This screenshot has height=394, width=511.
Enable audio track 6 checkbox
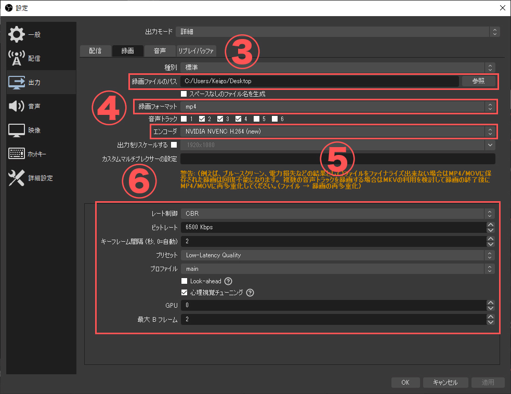[274, 119]
